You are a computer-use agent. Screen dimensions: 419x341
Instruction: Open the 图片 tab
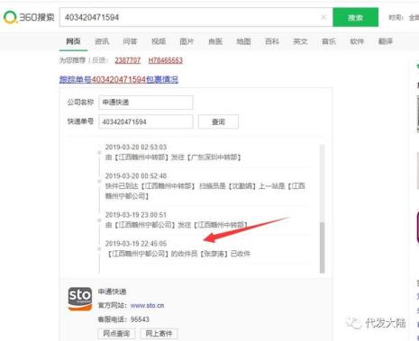click(187, 41)
